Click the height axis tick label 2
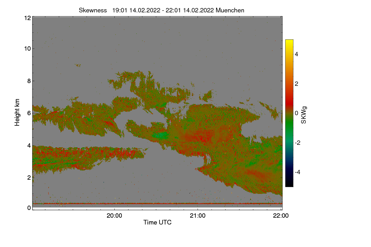 click(x=29, y=177)
